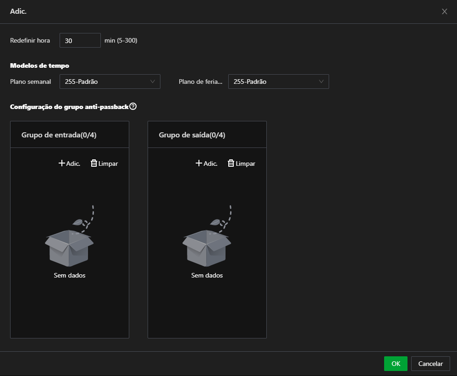The width and height of the screenshot is (457, 376).
Task: Click the Configuração do grupo anti-passback heading
Action: click(x=69, y=107)
